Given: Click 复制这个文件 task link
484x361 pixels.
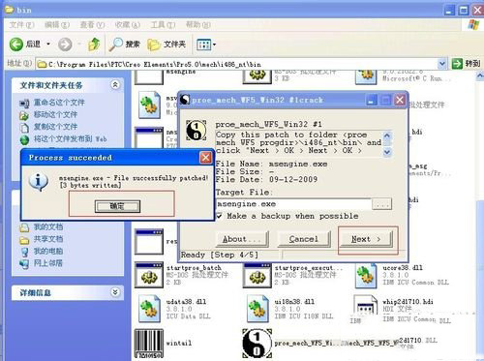Looking at the screenshot, I should (x=55, y=127).
